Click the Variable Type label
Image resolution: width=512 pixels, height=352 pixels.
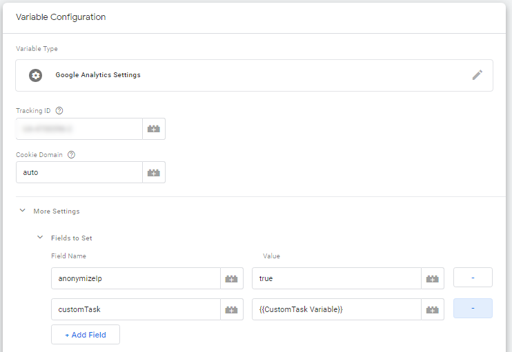pos(37,48)
